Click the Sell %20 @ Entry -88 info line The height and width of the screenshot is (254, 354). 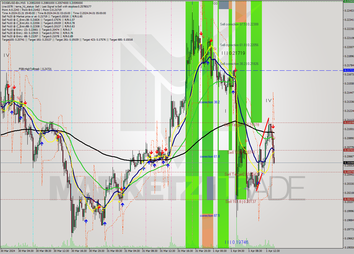[x=37, y=36]
